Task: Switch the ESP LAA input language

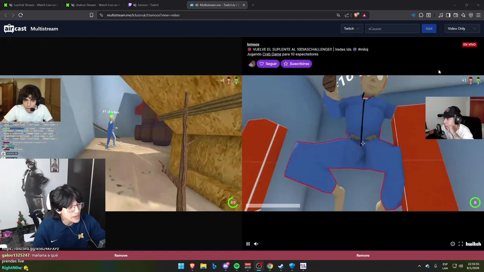Action: point(445,266)
